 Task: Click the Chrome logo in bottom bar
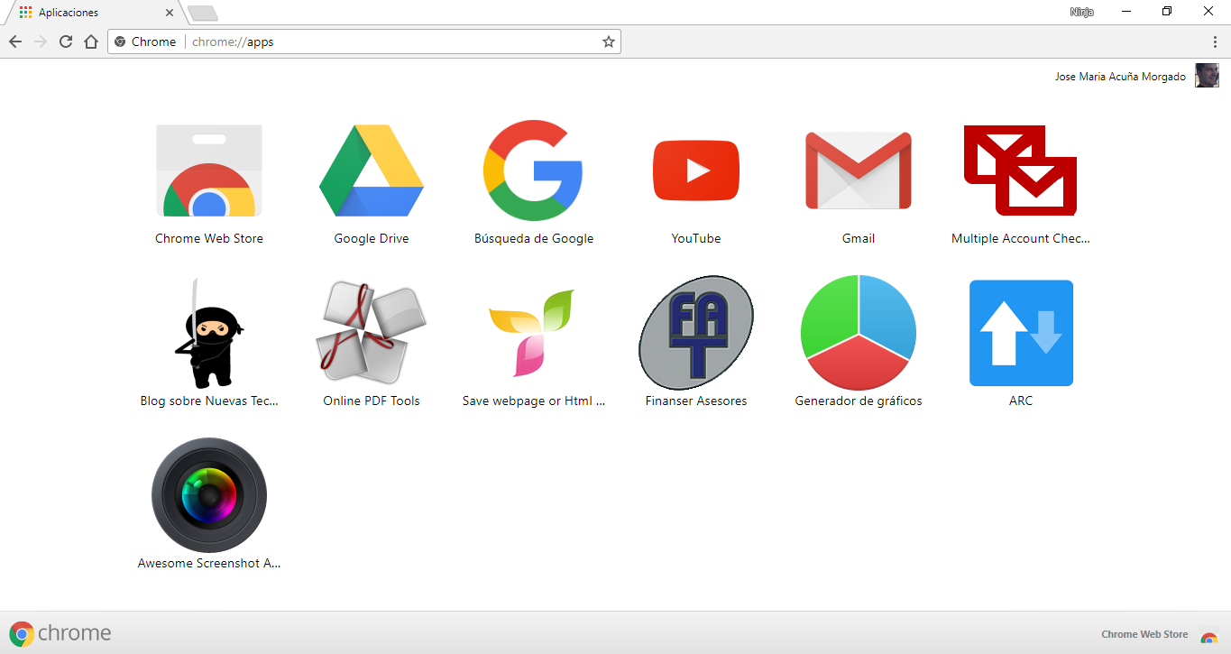coord(60,633)
